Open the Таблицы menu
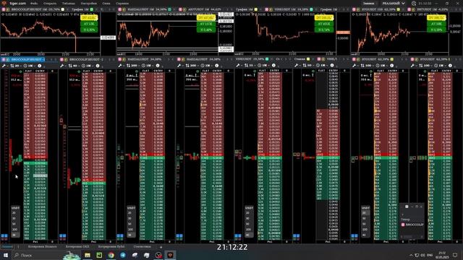 [68, 3]
